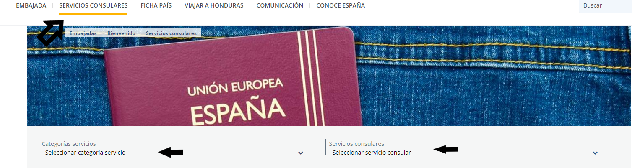Click the 'Categorías servicios' label text

[69, 144]
